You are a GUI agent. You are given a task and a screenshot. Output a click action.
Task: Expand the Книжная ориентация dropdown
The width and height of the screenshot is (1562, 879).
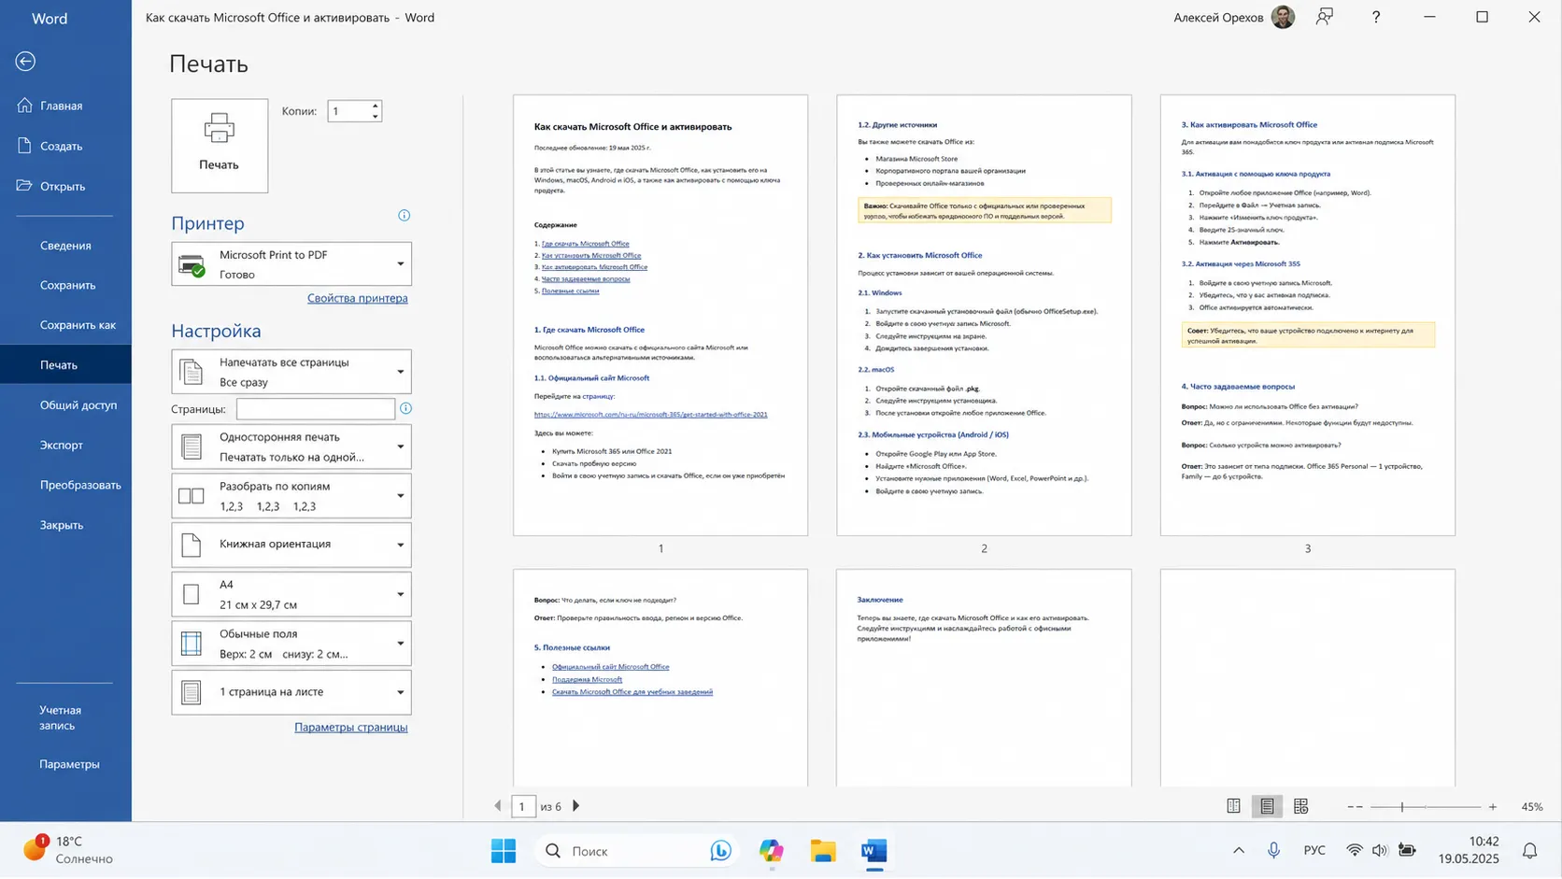coord(291,545)
